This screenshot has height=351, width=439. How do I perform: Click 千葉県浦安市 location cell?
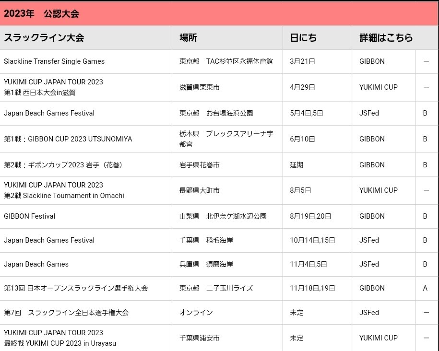tap(199, 338)
